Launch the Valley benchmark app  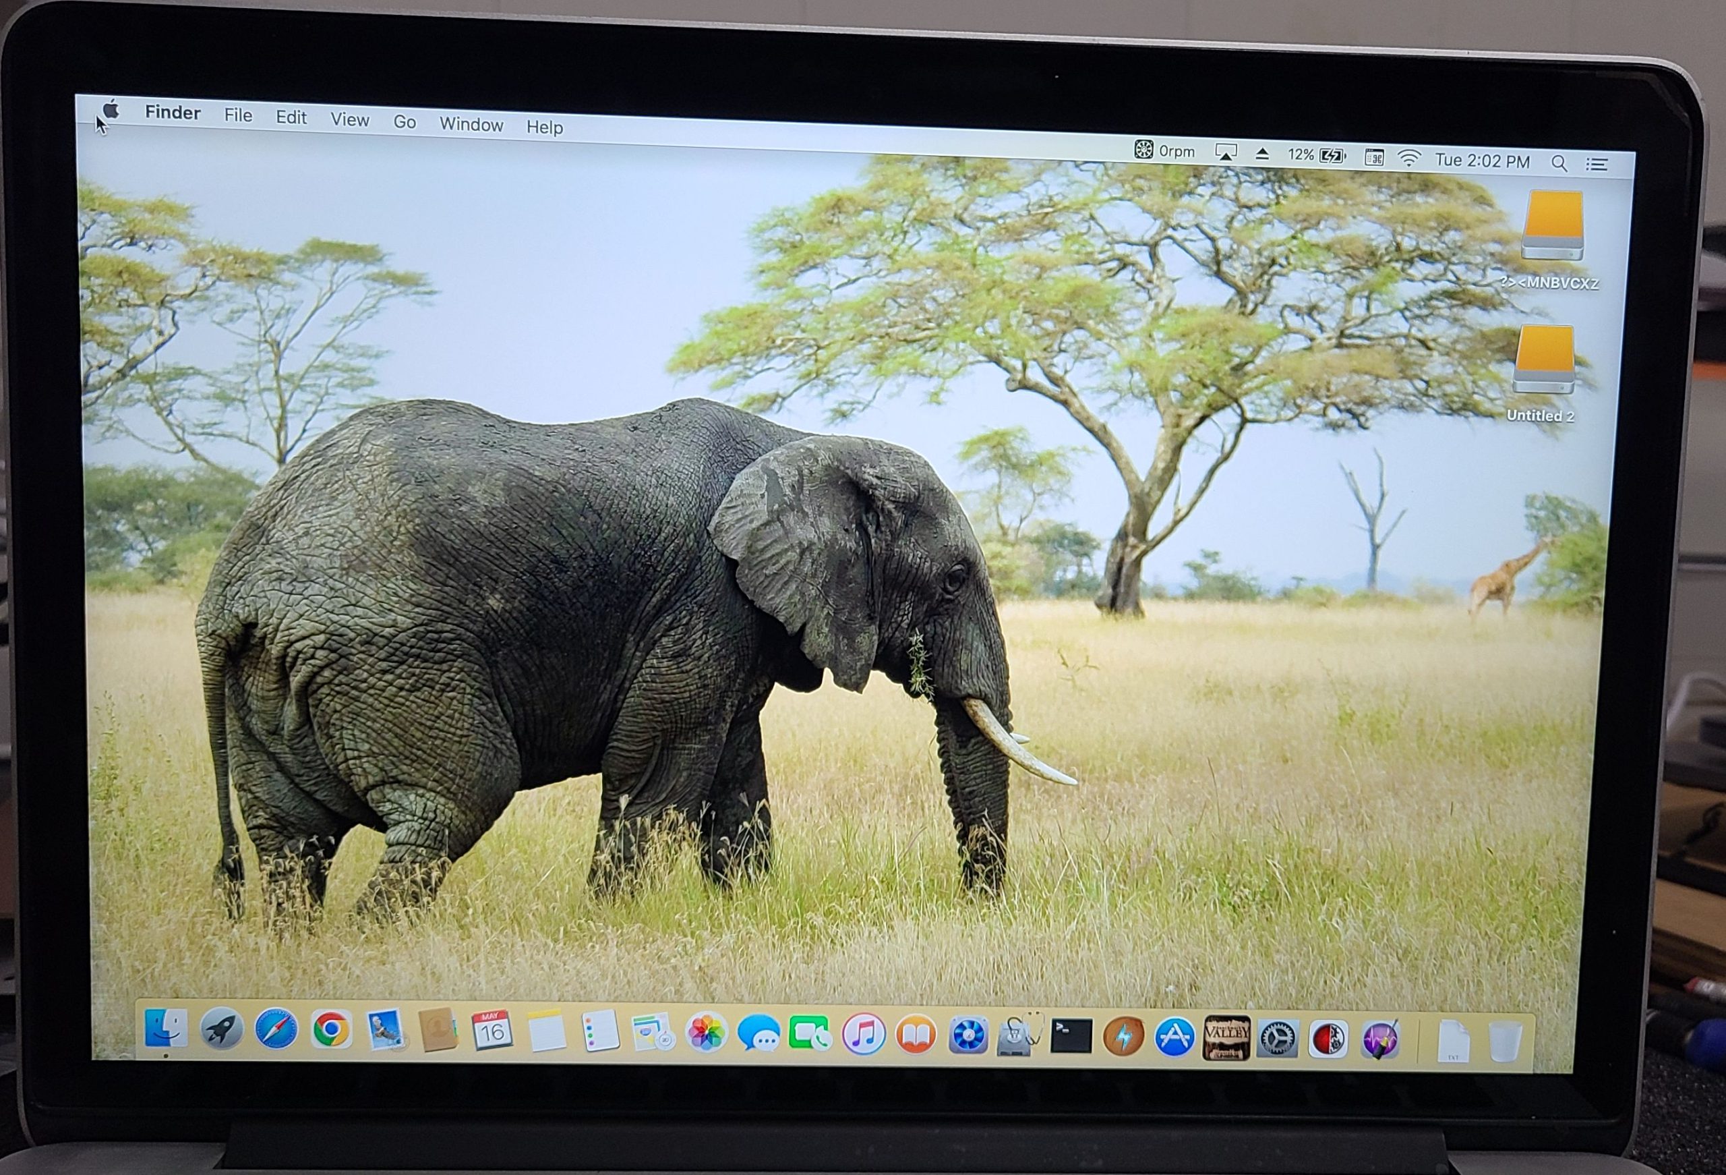coord(1226,1037)
